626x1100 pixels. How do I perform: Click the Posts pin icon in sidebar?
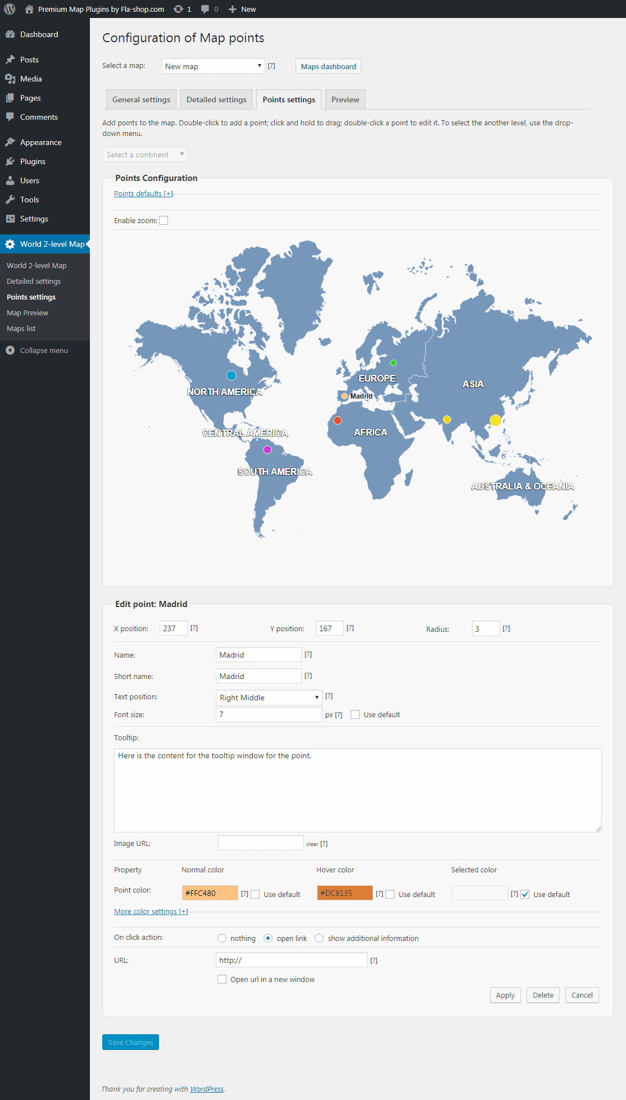click(x=10, y=60)
